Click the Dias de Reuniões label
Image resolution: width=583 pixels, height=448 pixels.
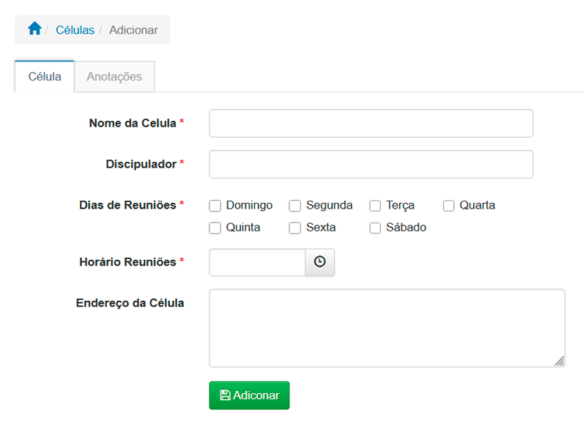127,206
